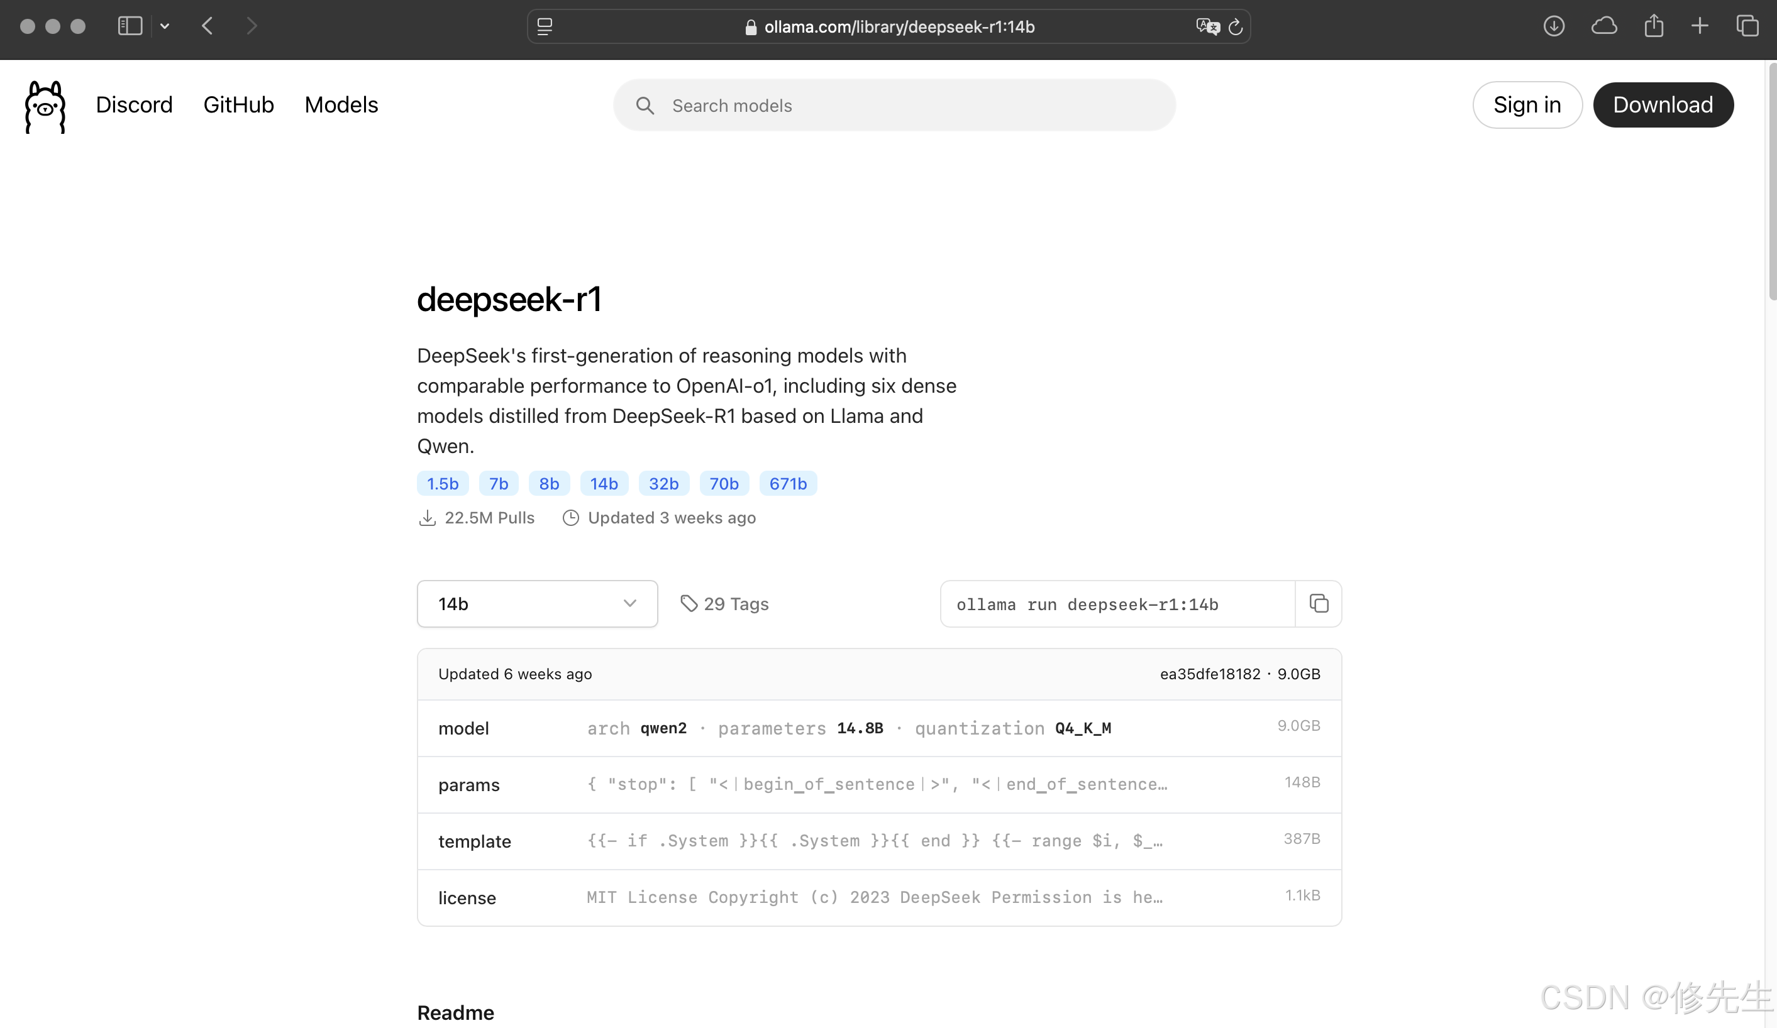This screenshot has height=1028, width=1777.
Task: Click the pulls download icon
Action: pos(428,517)
